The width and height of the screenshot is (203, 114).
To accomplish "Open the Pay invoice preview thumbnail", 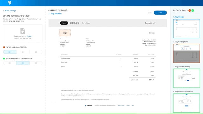I will (x=187, y=28).
